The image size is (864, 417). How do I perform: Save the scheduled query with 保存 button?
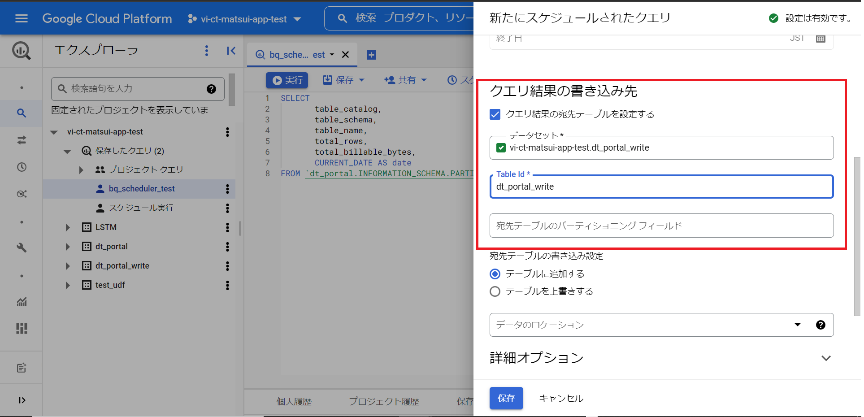tap(506, 398)
